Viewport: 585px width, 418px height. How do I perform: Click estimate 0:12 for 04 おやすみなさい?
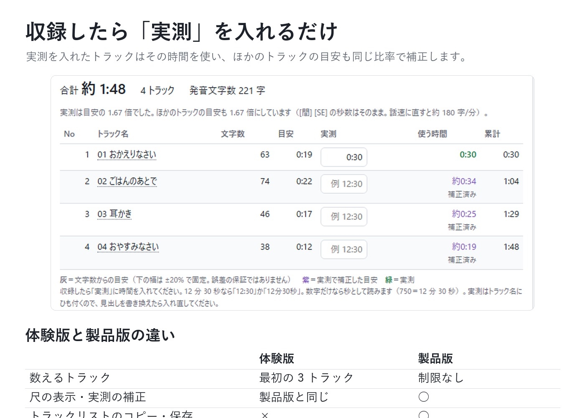[x=304, y=247]
